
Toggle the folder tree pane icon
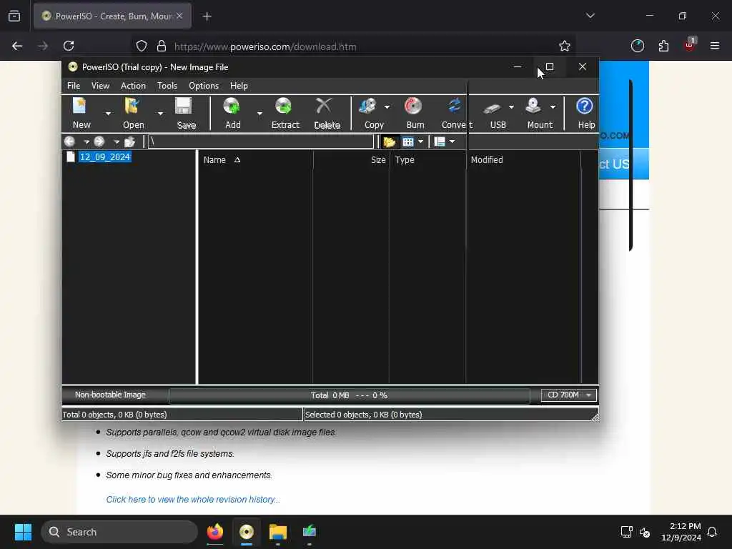pyautogui.click(x=390, y=142)
